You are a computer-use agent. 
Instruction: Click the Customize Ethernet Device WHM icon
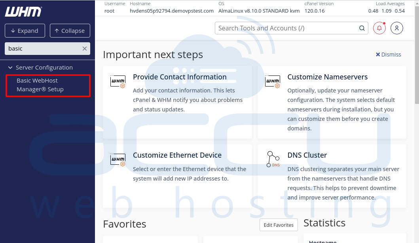[x=118, y=160]
